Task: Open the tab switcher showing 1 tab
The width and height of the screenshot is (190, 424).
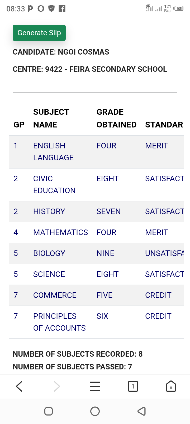Action: tap(133, 386)
